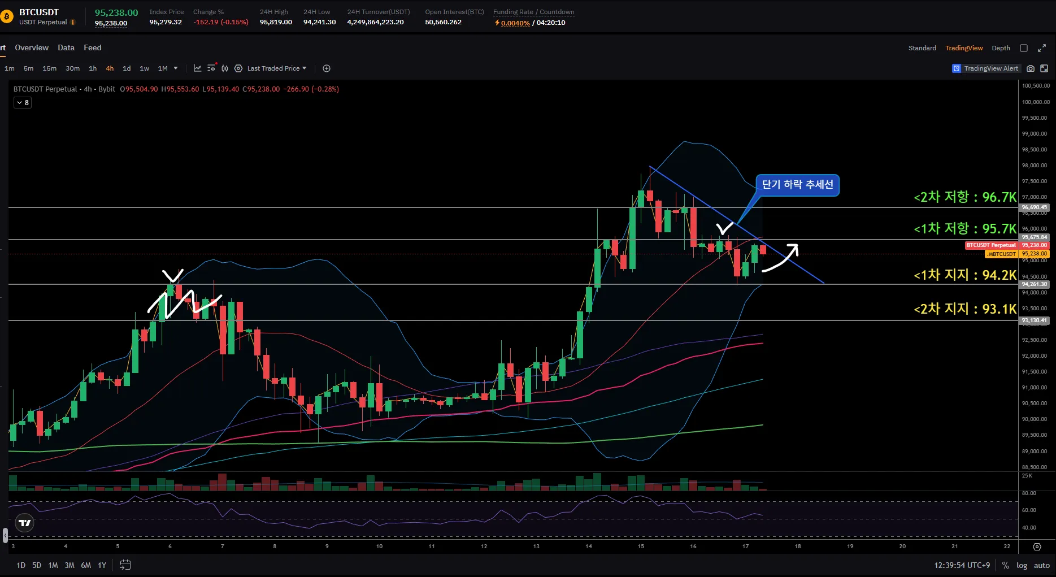Screen dimensions: 1056x577
Task: Open more timeframes dropdown arrow after 1M
Action: pyautogui.click(x=176, y=68)
